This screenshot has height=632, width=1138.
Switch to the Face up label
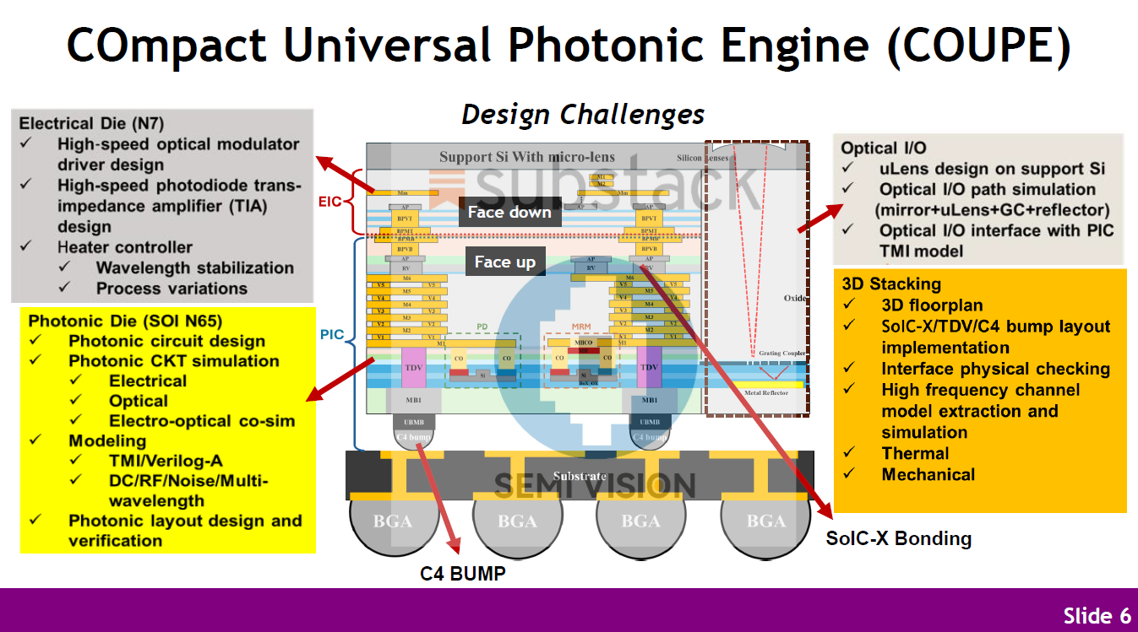[x=505, y=262]
